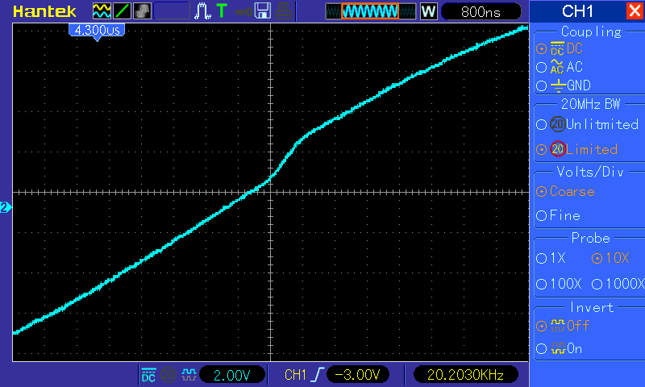Click the bottom cyan invert status icon
Screen dimensions: 645x387
pyautogui.click(x=189, y=375)
